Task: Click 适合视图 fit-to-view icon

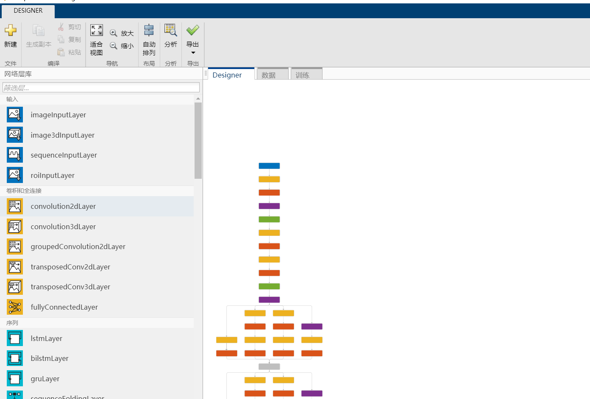Action: coord(97,30)
